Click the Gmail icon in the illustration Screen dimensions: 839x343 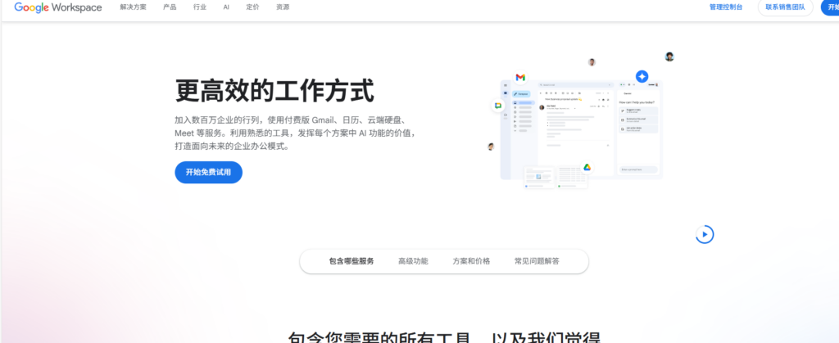point(520,78)
